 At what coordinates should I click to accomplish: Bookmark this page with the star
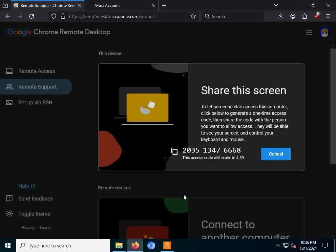[193, 16]
